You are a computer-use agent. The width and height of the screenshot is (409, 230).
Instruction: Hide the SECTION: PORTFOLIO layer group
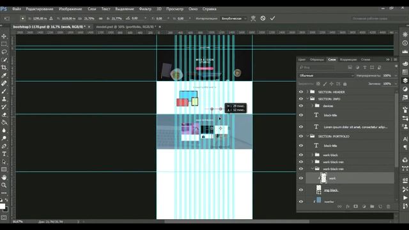click(301, 136)
